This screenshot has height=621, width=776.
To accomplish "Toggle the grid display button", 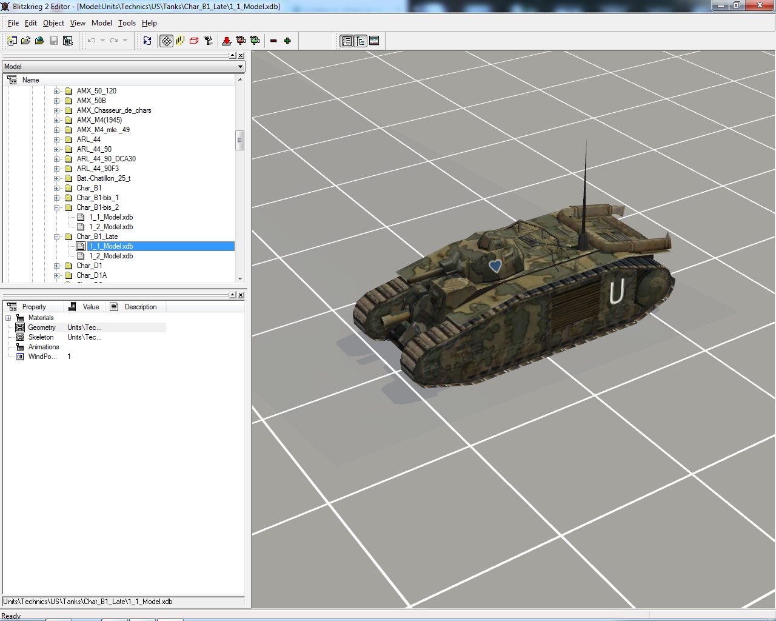I will click(166, 41).
